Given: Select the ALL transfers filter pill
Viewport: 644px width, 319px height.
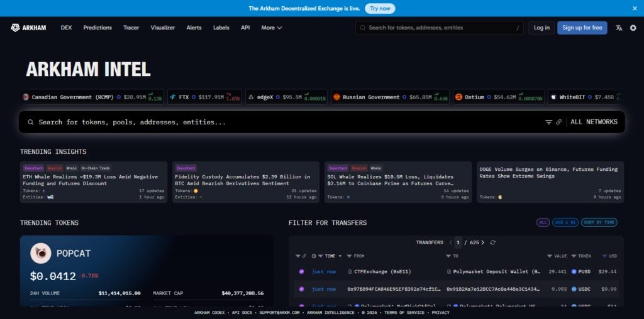Looking at the screenshot, I should 543,222.
